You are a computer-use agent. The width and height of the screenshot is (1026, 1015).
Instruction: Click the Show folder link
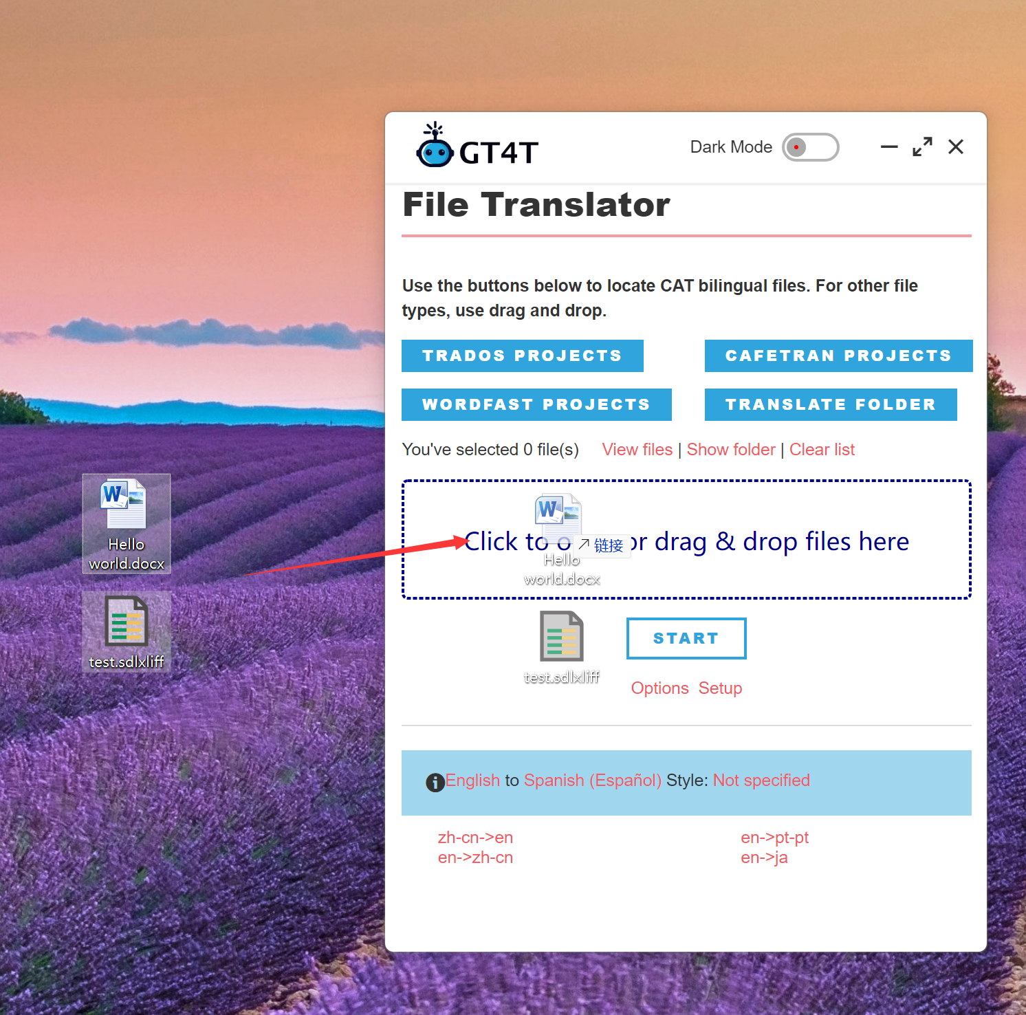[x=730, y=450]
